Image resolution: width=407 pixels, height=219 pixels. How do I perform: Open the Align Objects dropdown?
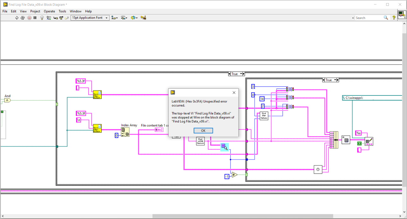tap(115, 18)
